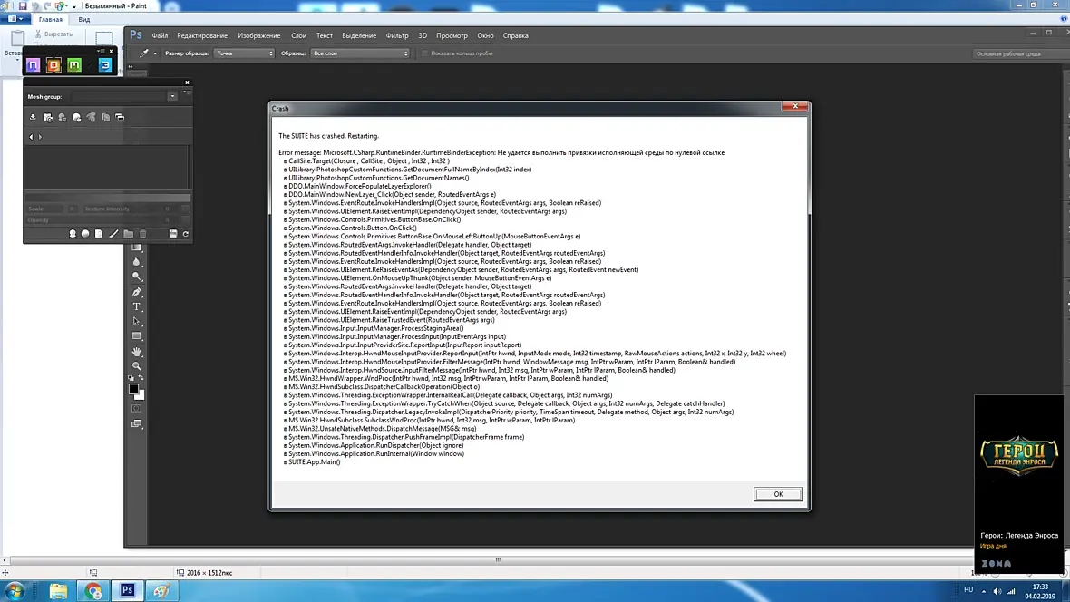Viewport: 1070px width, 602px height.
Task: Select the Hand tool
Action: 137,352
